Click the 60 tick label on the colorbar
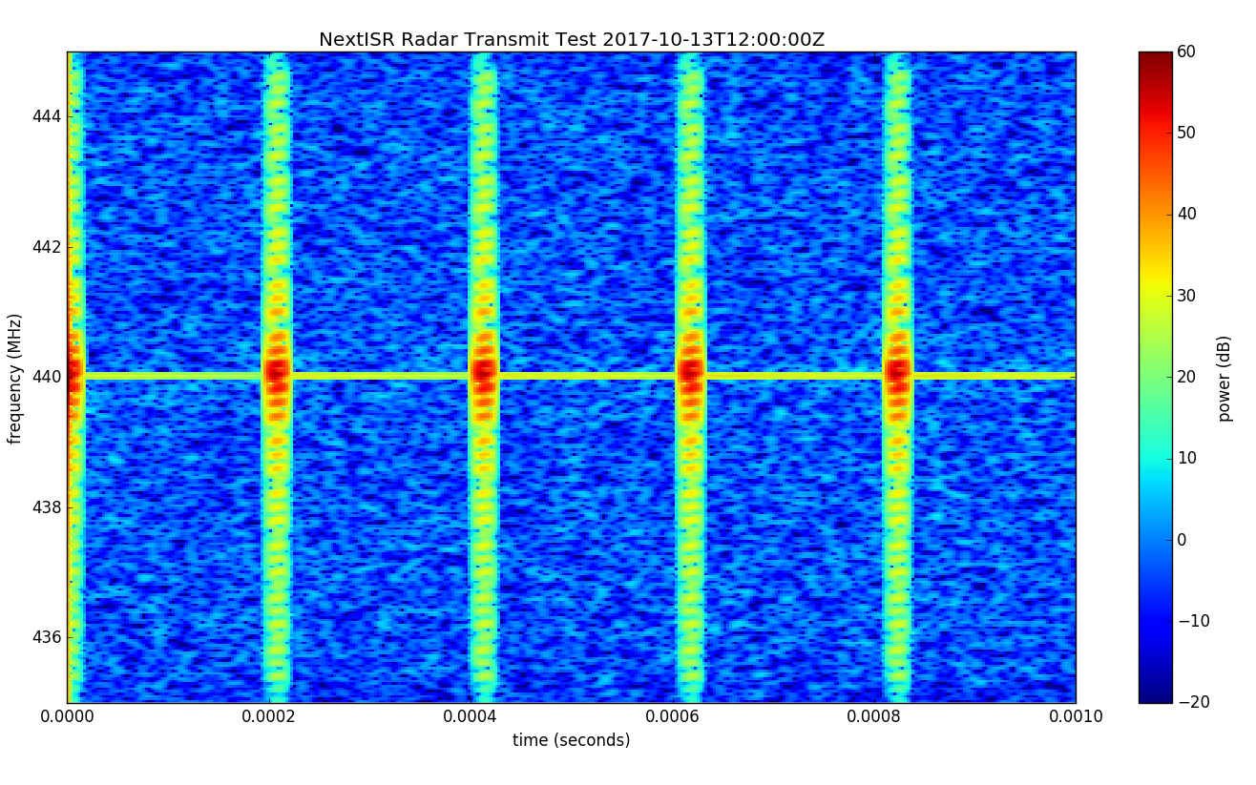The image size is (1256, 785). pos(1186,52)
